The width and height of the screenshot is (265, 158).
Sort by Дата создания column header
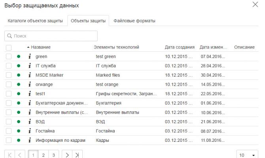point(179,47)
